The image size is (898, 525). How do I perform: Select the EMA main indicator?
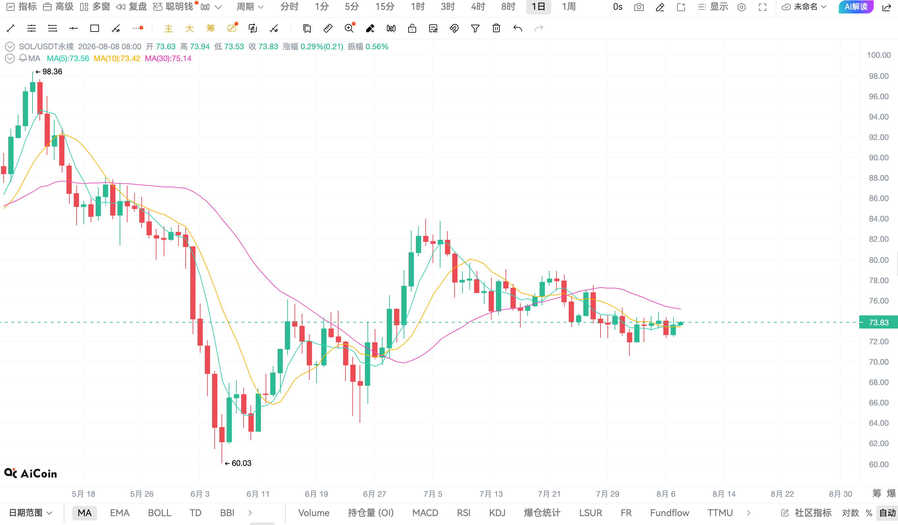click(x=119, y=513)
